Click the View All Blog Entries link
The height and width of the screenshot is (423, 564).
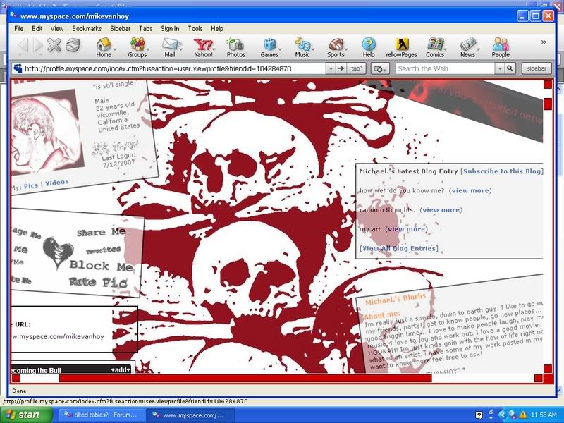point(398,248)
